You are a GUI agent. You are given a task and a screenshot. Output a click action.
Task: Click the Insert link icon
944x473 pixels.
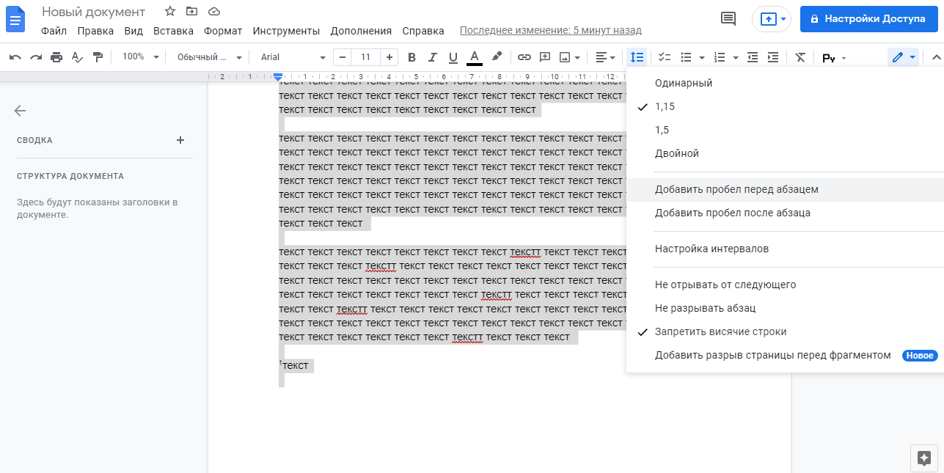(524, 57)
